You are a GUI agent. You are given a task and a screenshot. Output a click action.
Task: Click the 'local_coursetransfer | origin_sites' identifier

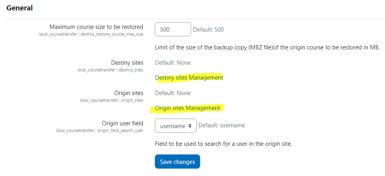tap(111, 100)
